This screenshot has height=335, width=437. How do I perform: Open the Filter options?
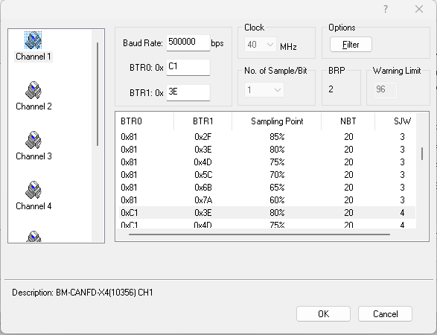pyautogui.click(x=351, y=45)
